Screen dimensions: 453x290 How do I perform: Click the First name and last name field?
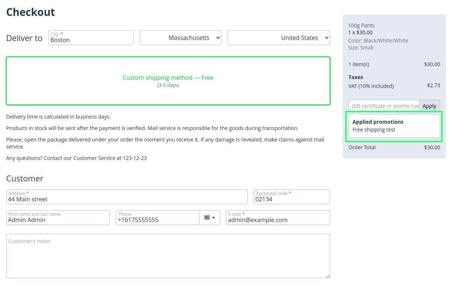point(58,218)
